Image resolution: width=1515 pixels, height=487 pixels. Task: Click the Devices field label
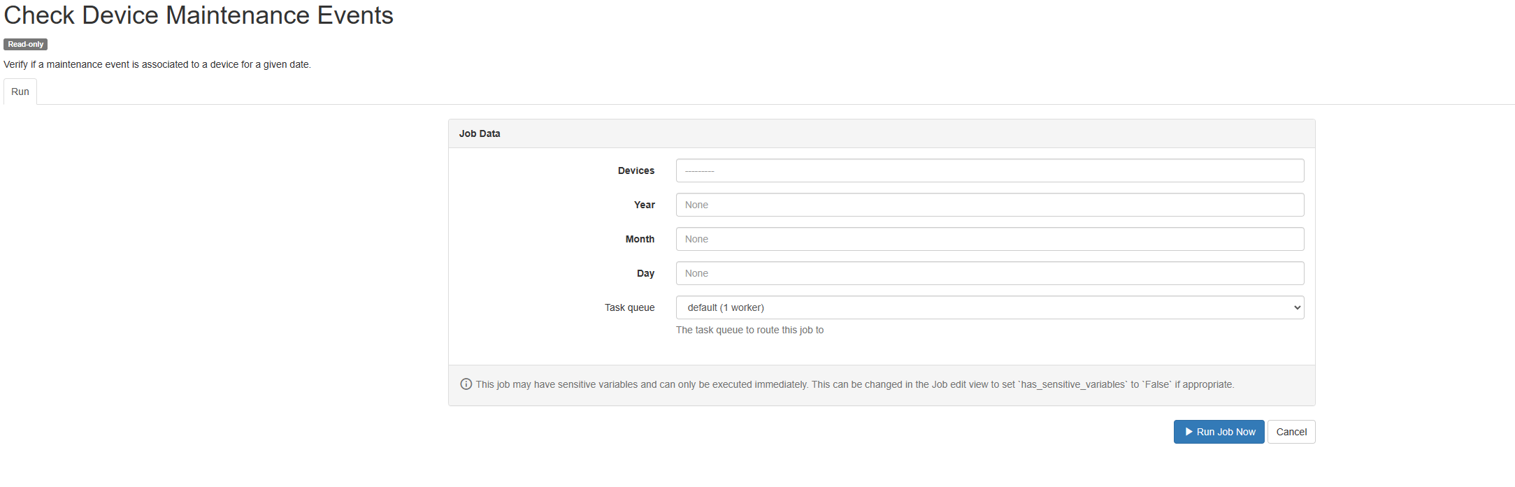coord(636,170)
